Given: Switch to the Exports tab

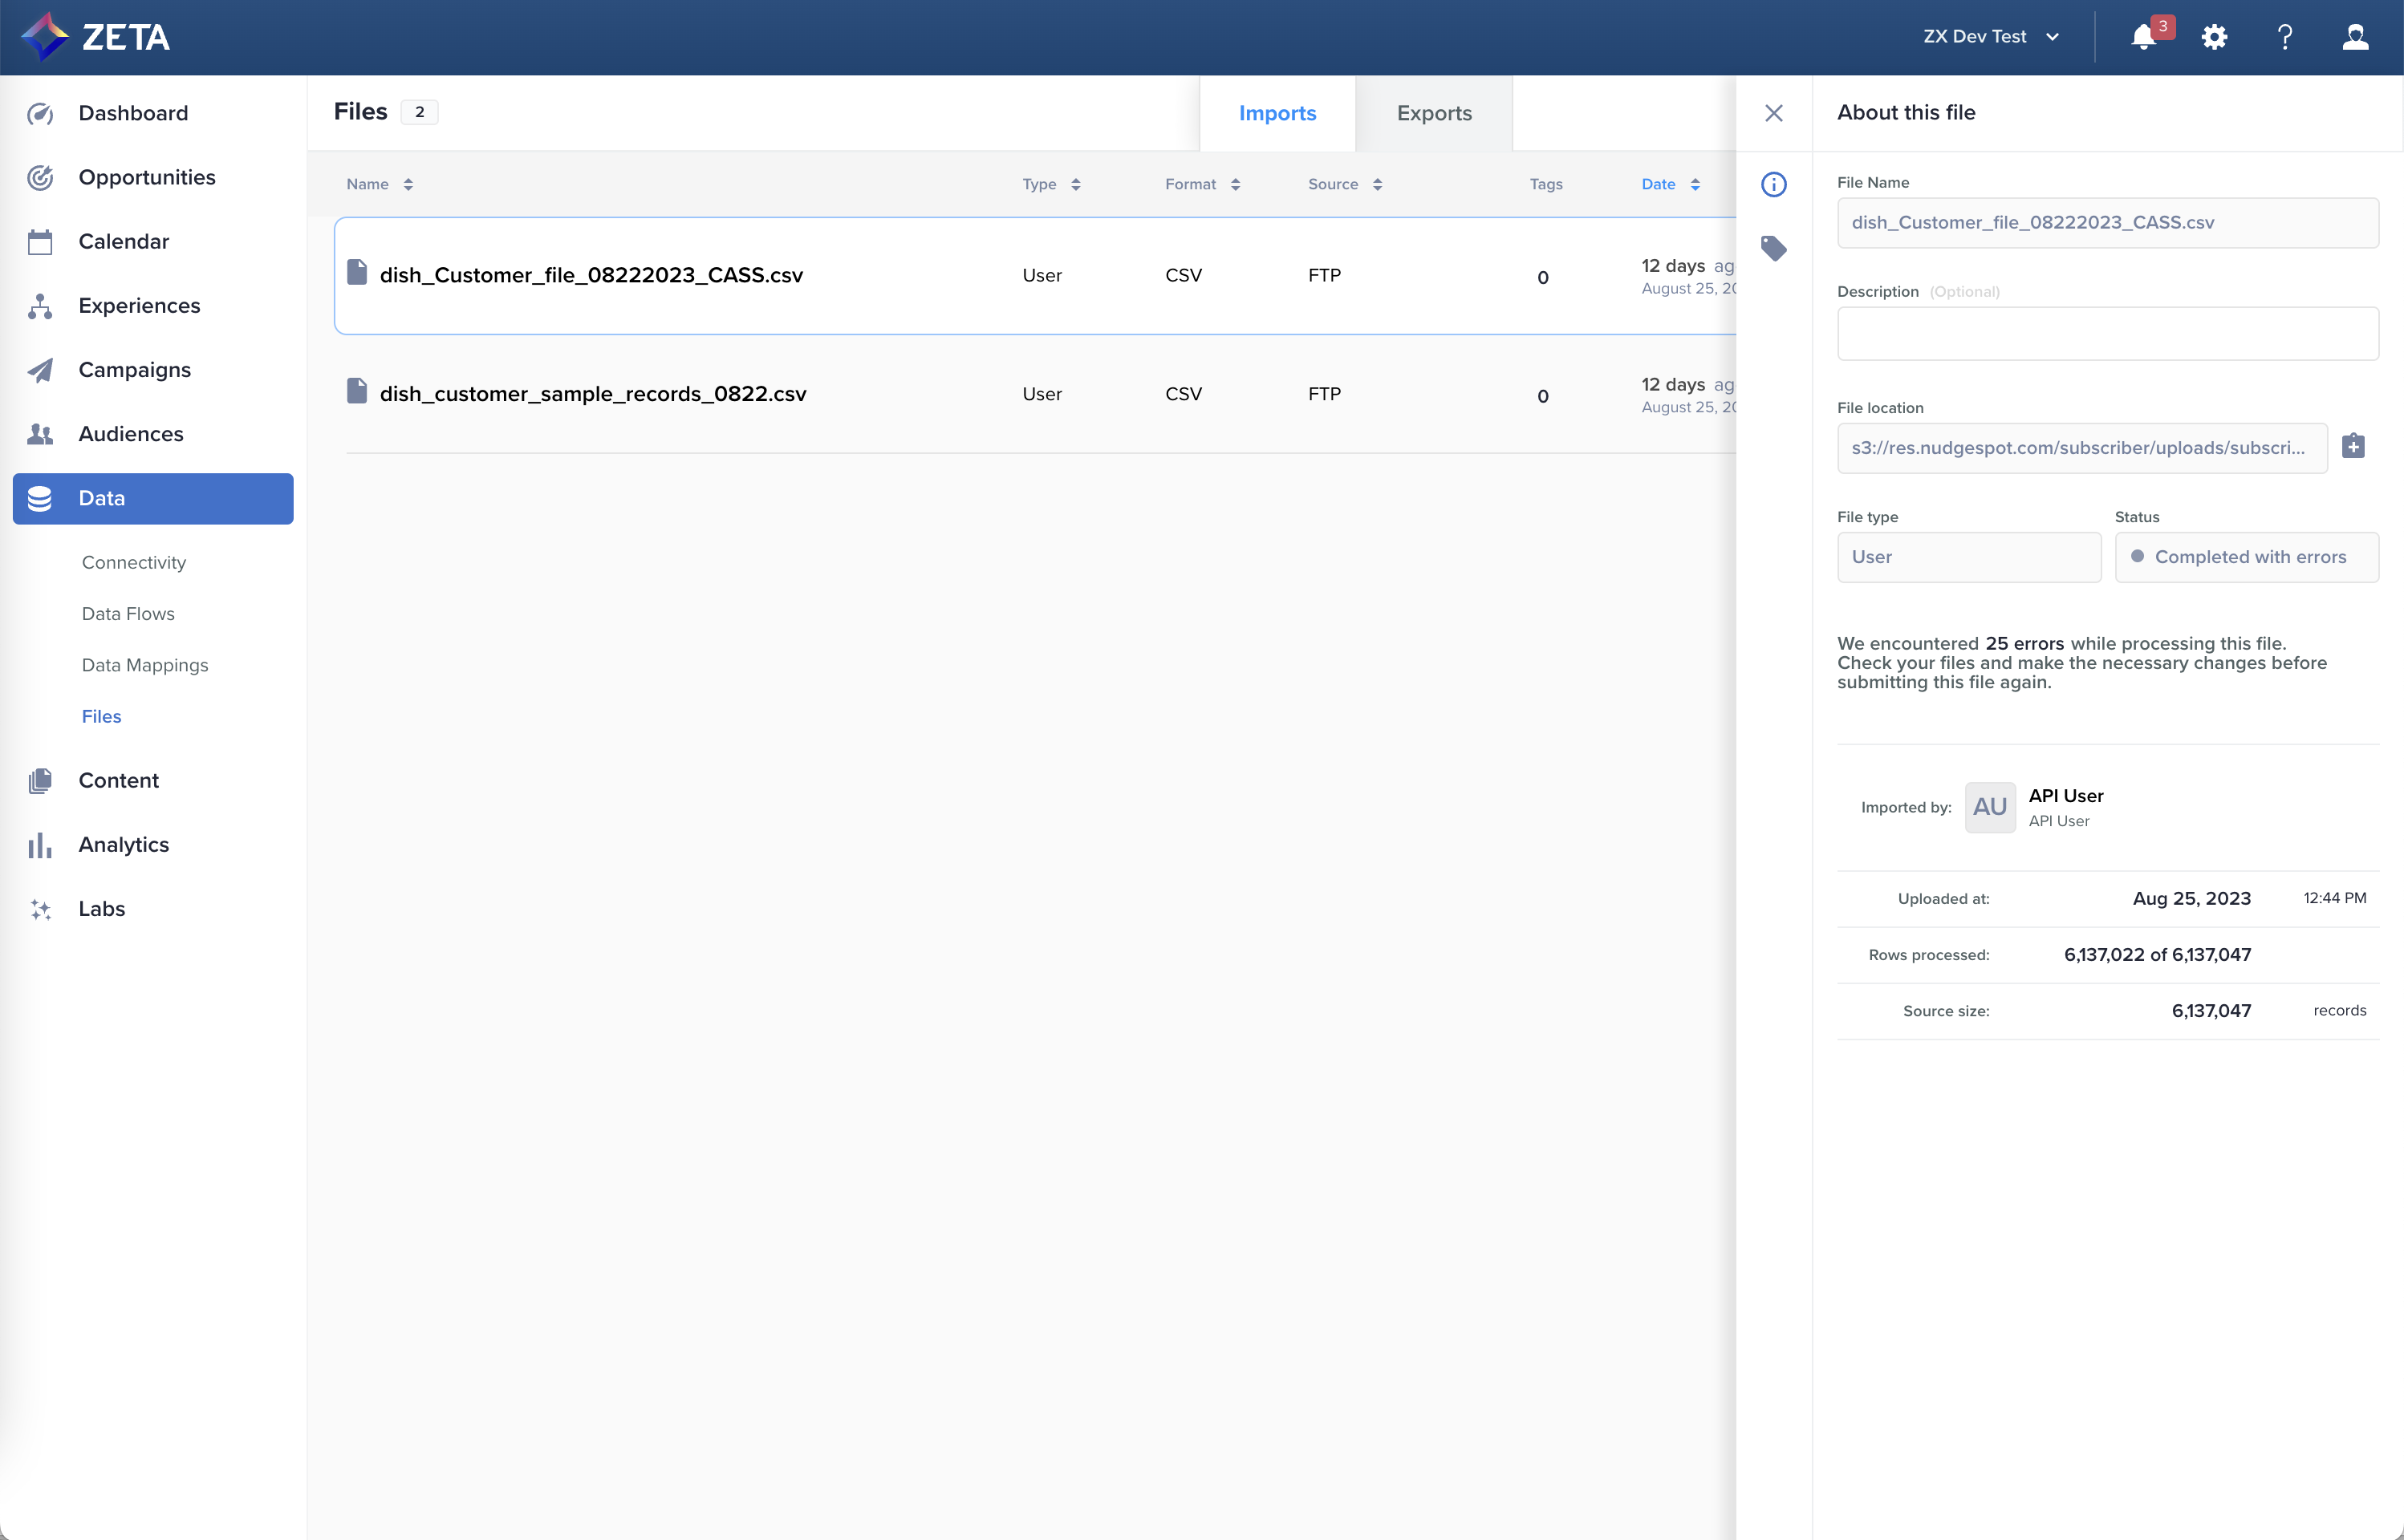Looking at the screenshot, I should (x=1432, y=113).
